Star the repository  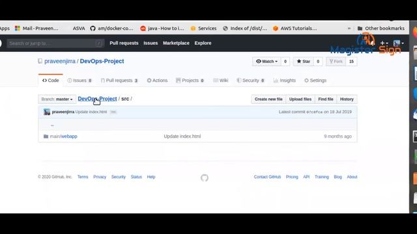click(x=303, y=61)
